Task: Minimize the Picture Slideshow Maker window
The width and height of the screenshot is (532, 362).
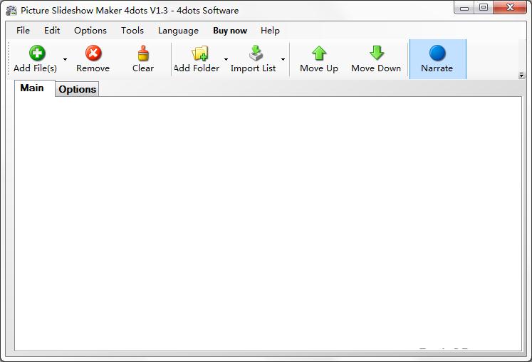Action: (464, 7)
